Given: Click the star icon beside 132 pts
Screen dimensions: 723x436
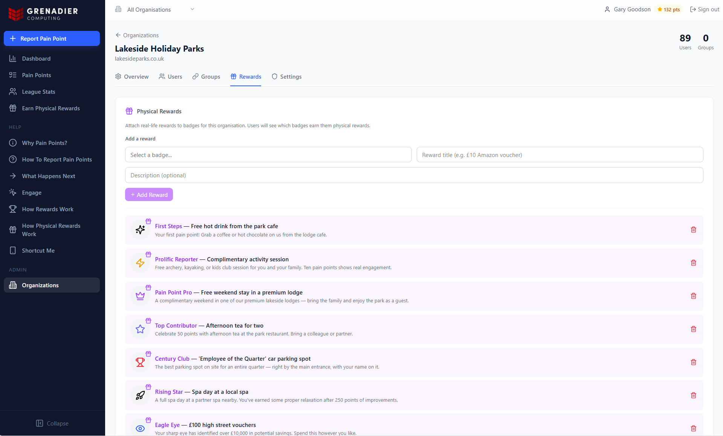Looking at the screenshot, I should 659,9.
